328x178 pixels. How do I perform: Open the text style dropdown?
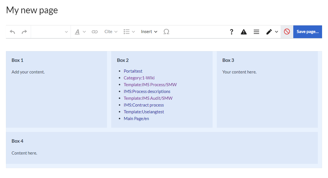[x=80, y=32]
